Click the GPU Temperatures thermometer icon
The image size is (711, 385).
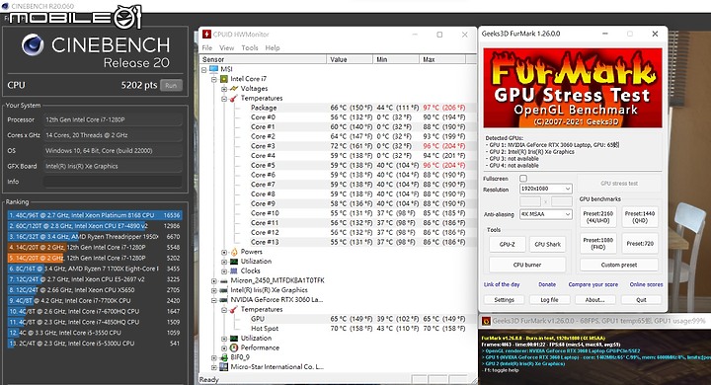pyautogui.click(x=234, y=309)
